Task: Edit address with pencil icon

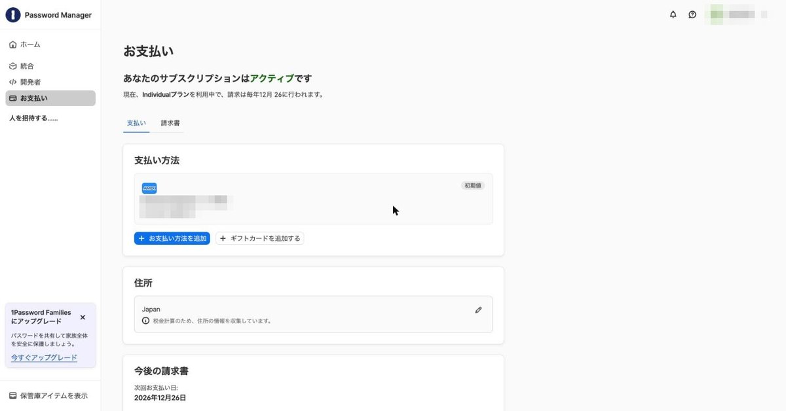Action: (478, 310)
